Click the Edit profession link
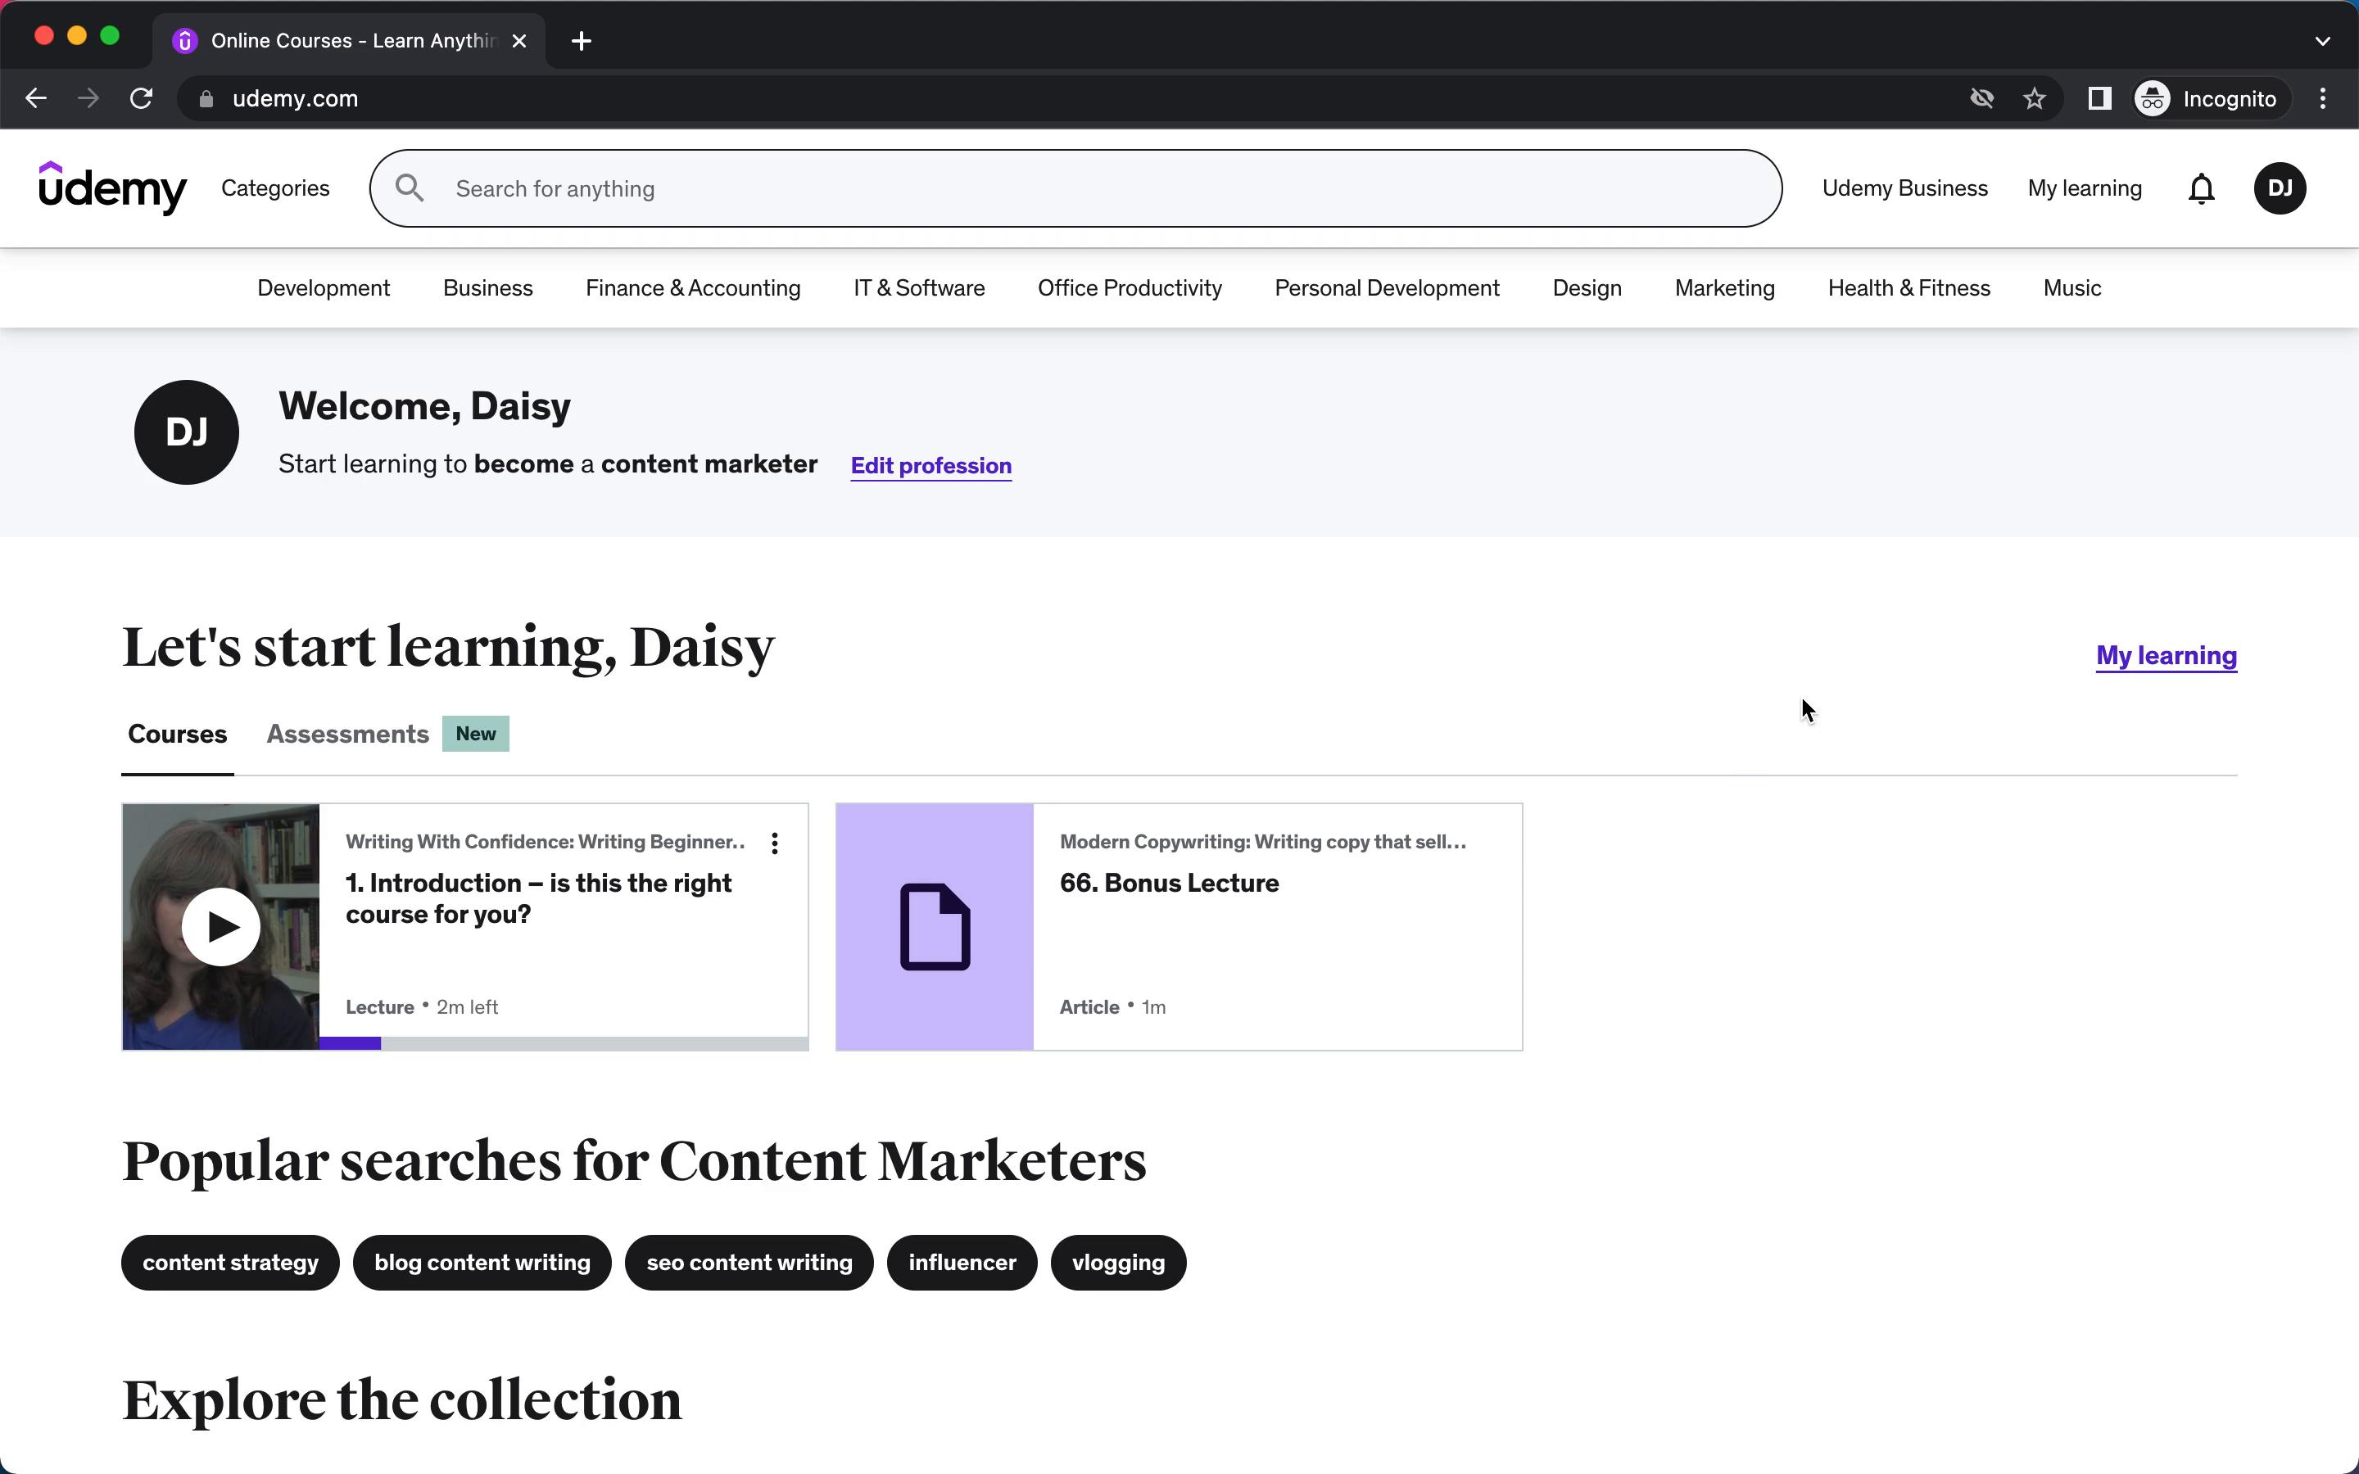Viewport: 2359px width, 1474px height. tap(930, 465)
